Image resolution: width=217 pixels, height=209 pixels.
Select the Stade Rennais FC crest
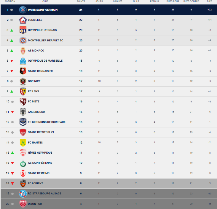23,71
